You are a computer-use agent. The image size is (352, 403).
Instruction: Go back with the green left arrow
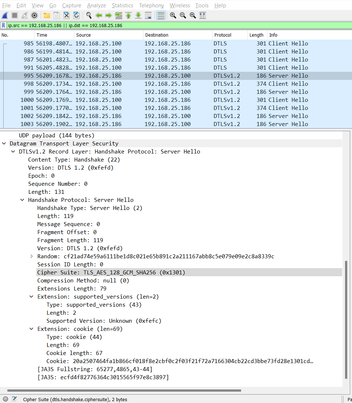click(x=98, y=15)
